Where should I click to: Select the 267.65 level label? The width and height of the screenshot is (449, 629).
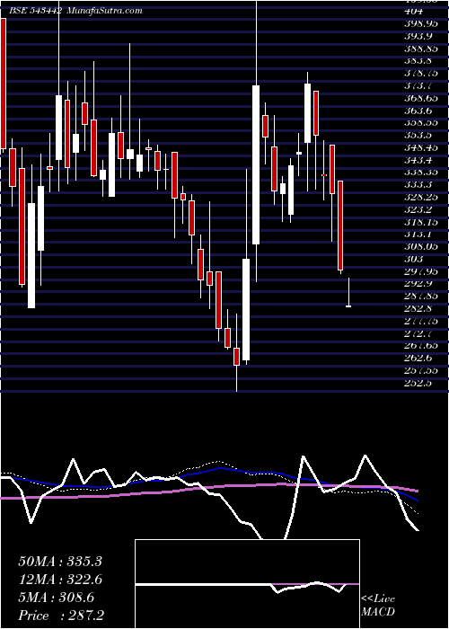coord(421,346)
